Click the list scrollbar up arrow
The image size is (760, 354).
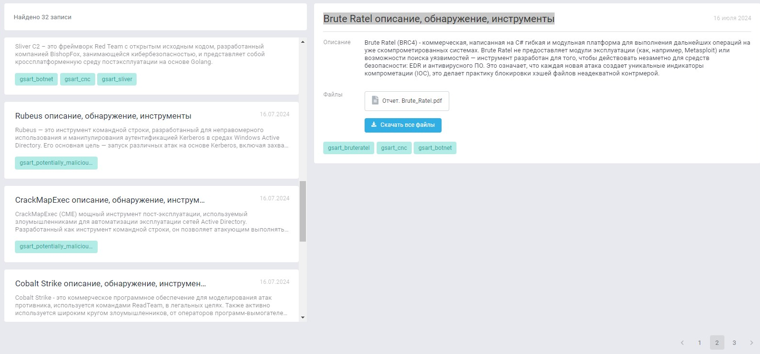[x=303, y=42]
